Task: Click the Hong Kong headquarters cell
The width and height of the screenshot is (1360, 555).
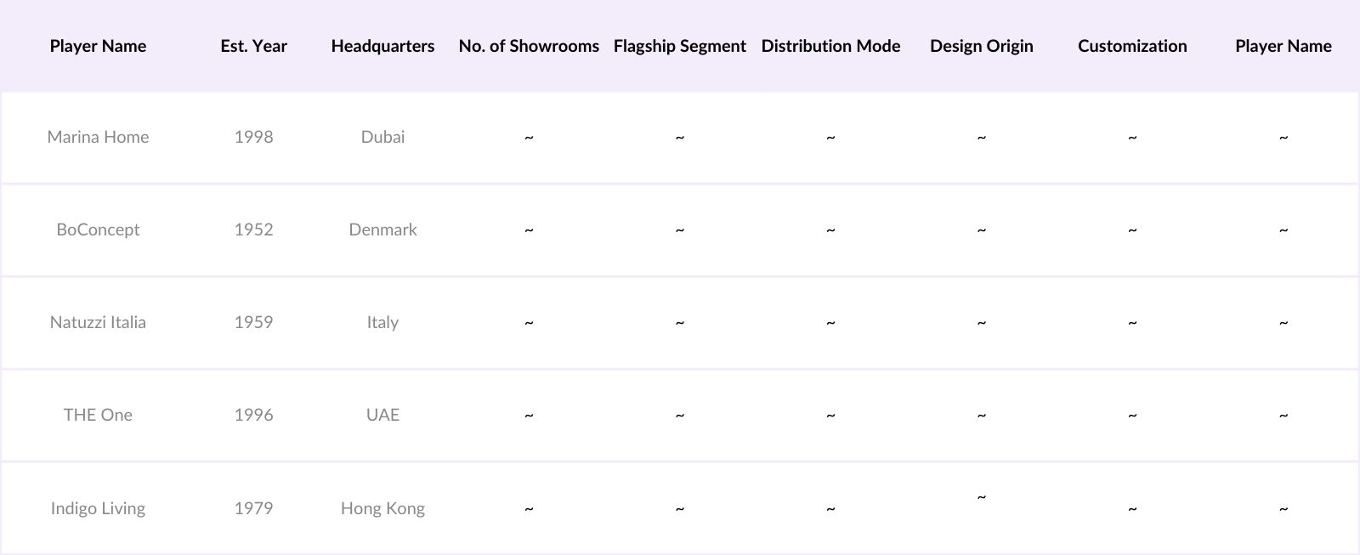Action: (382, 508)
